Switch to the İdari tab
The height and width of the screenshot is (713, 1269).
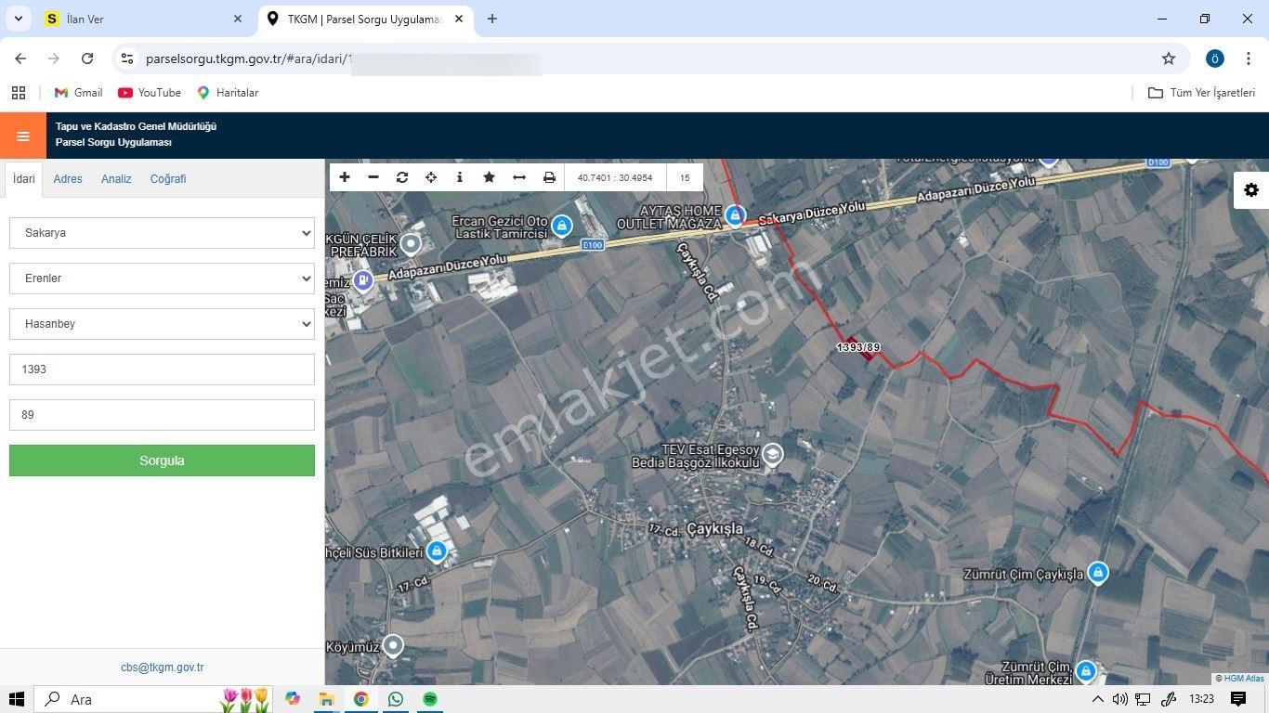coord(23,178)
